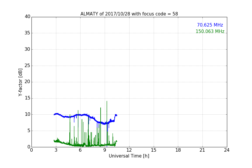Viewport: 252px width, 168px height.
Task: Click y-axis tick label '10'
Action: pos(27,114)
